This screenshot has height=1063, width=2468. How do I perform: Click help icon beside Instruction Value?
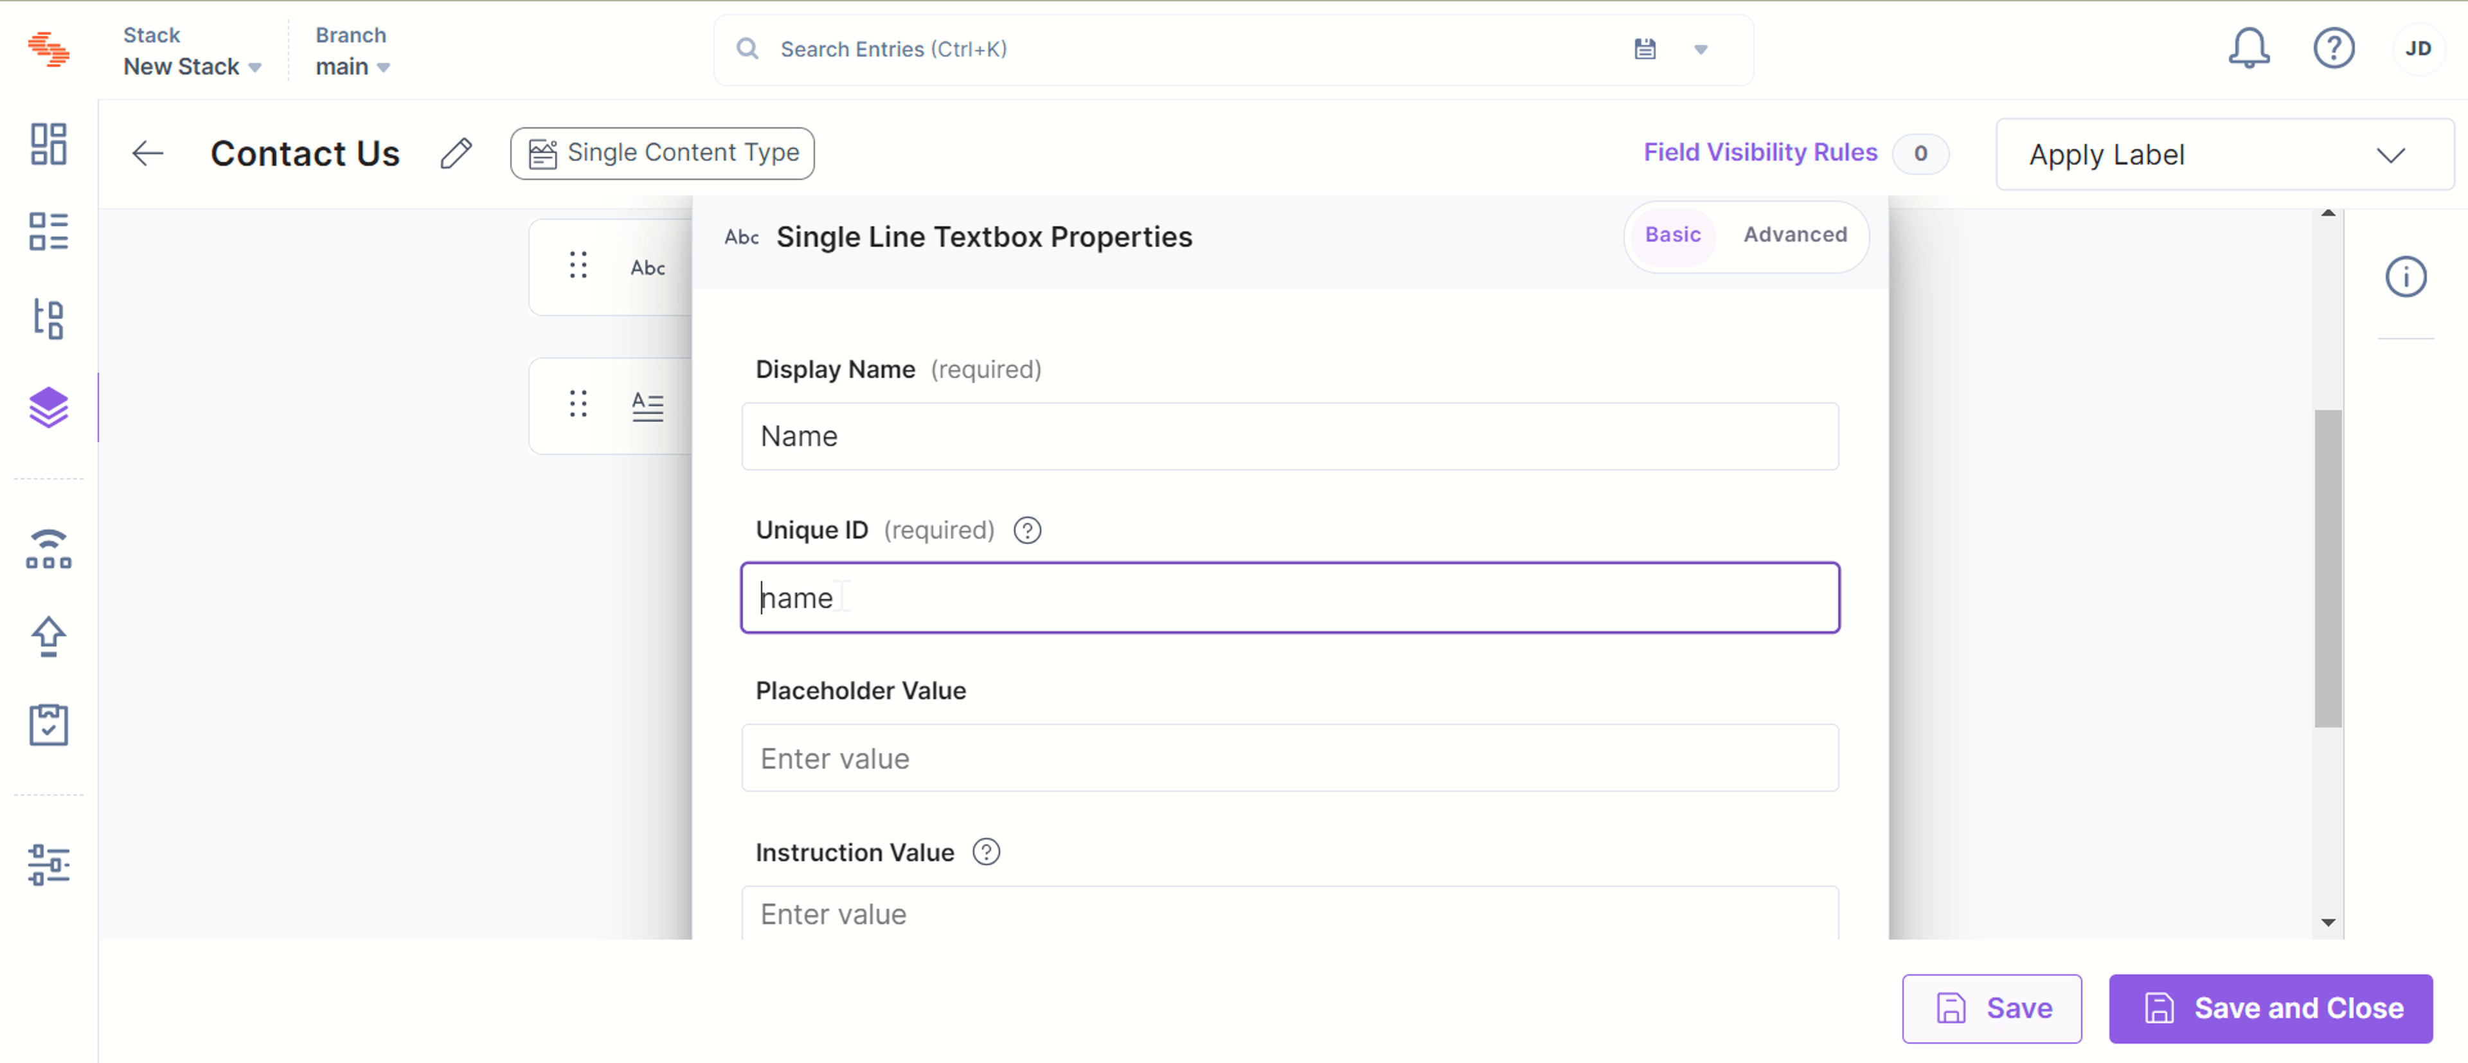986,852
